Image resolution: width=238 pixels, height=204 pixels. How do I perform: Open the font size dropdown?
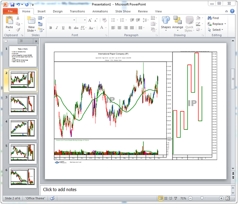click(x=85, y=20)
